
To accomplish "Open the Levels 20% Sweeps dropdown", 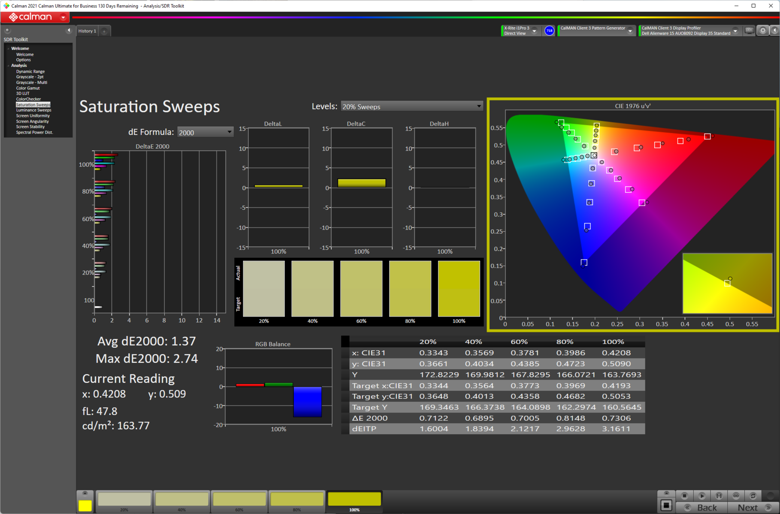I will pos(411,106).
